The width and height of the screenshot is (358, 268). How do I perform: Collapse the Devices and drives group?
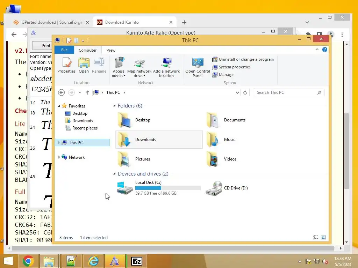click(x=114, y=174)
